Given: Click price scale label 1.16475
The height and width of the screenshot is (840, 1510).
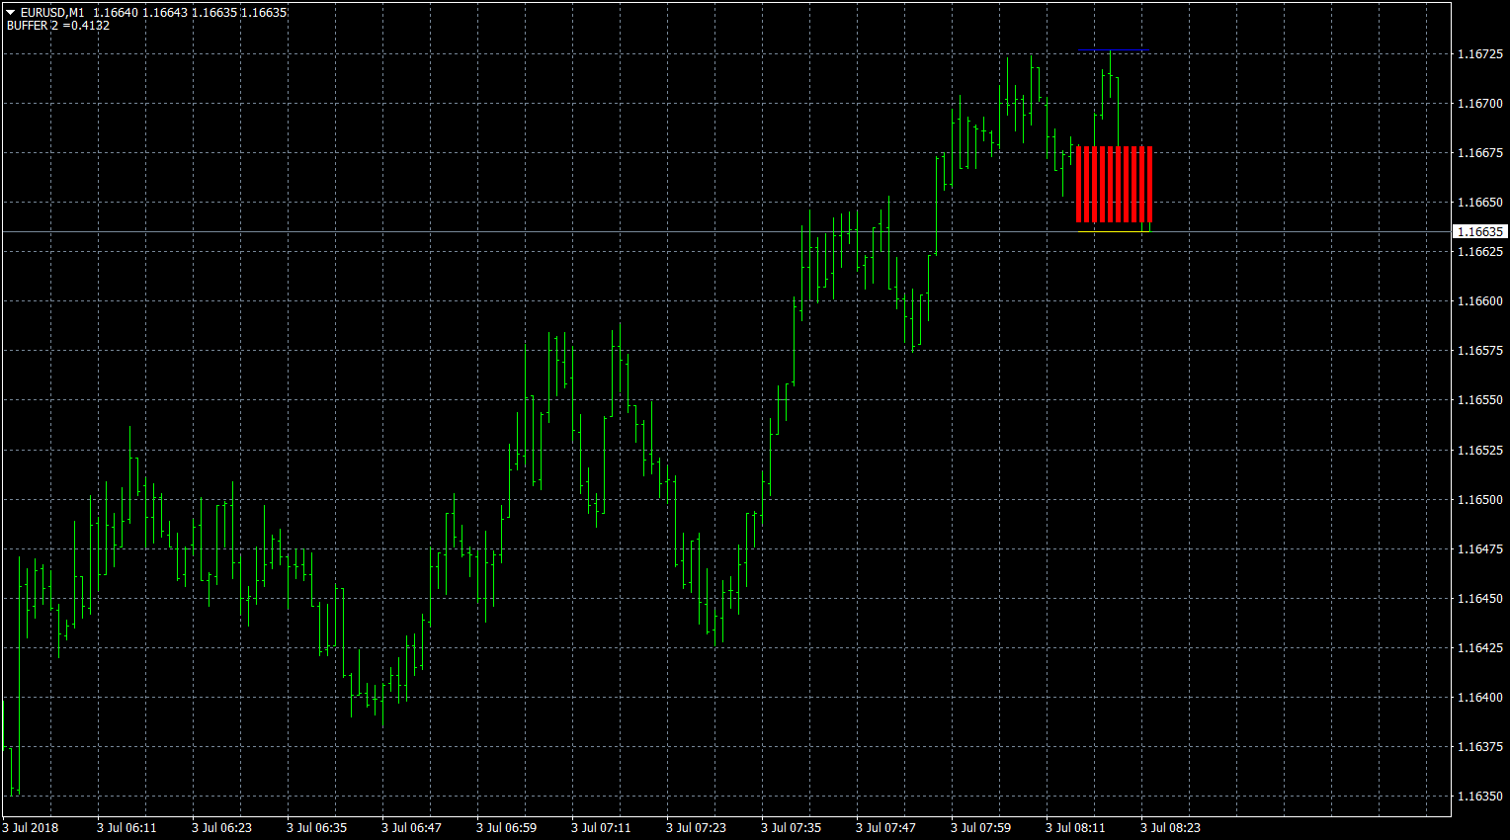Looking at the screenshot, I should coord(1480,549).
